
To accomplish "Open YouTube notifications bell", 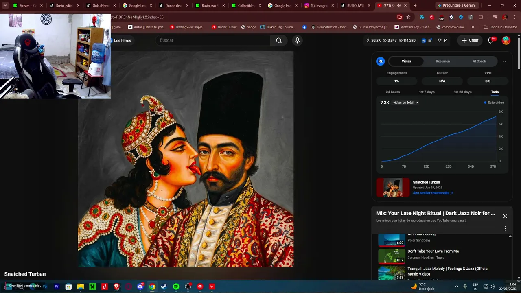I will pyautogui.click(x=491, y=40).
